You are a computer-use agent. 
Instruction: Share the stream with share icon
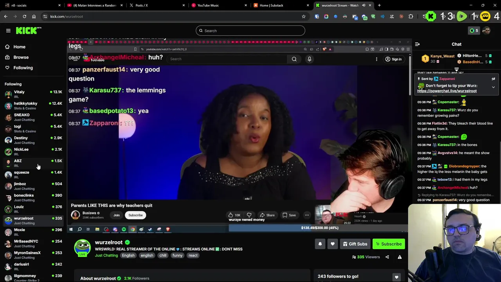387,257
